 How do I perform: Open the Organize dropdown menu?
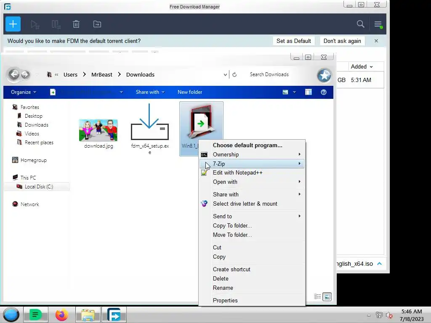coord(24,92)
